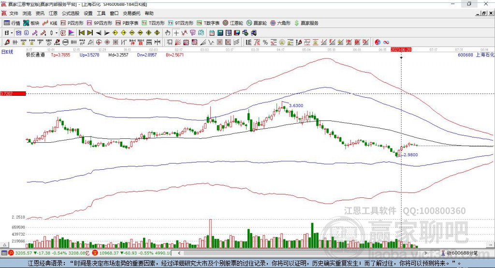
Task: Open the 行情 market quotes view
Action: (x=12, y=23)
